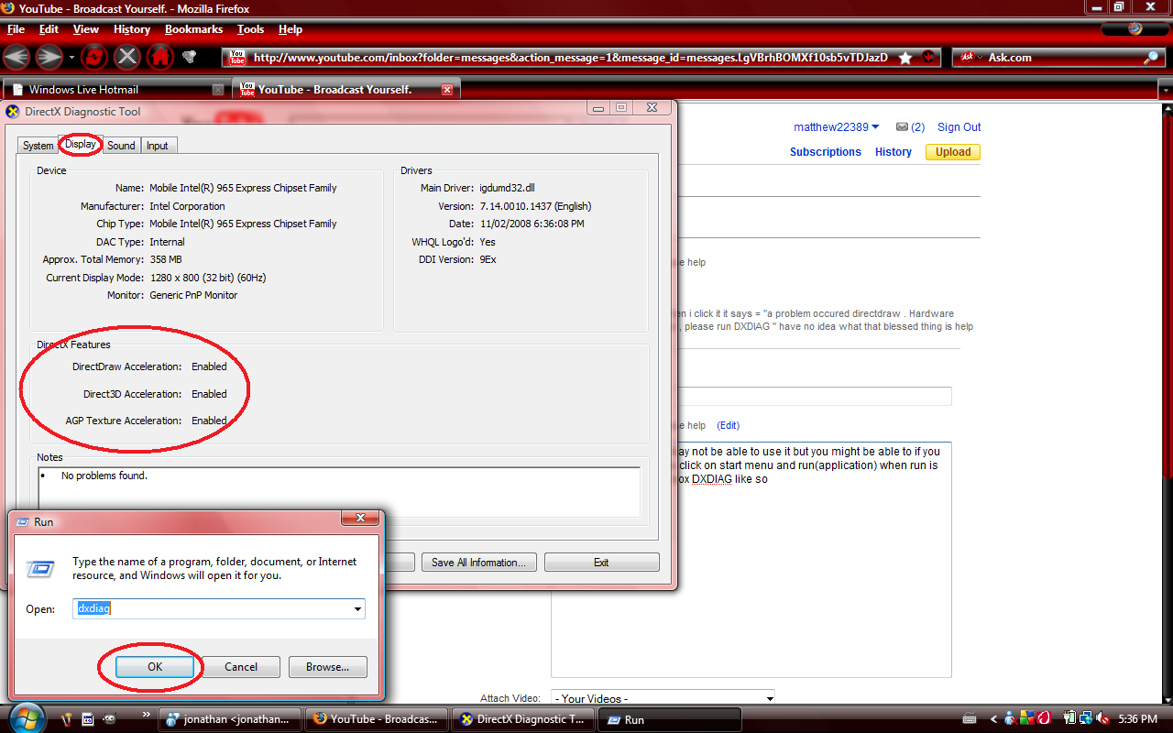The height and width of the screenshot is (733, 1173).
Task: Switch to the Windows Live Hotmail browser tab
Action: pyautogui.click(x=116, y=90)
